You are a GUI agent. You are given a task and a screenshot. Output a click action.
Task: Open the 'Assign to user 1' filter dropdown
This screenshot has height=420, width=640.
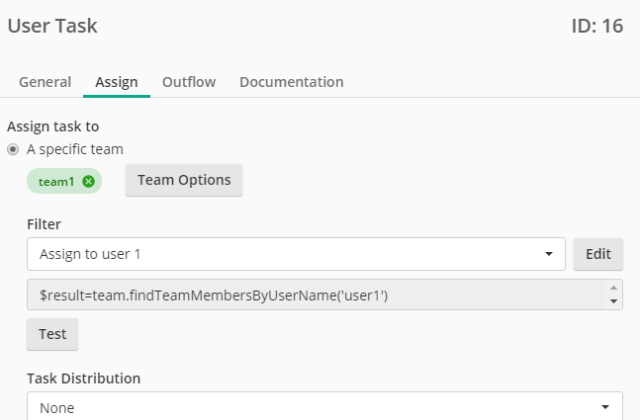coord(296,254)
